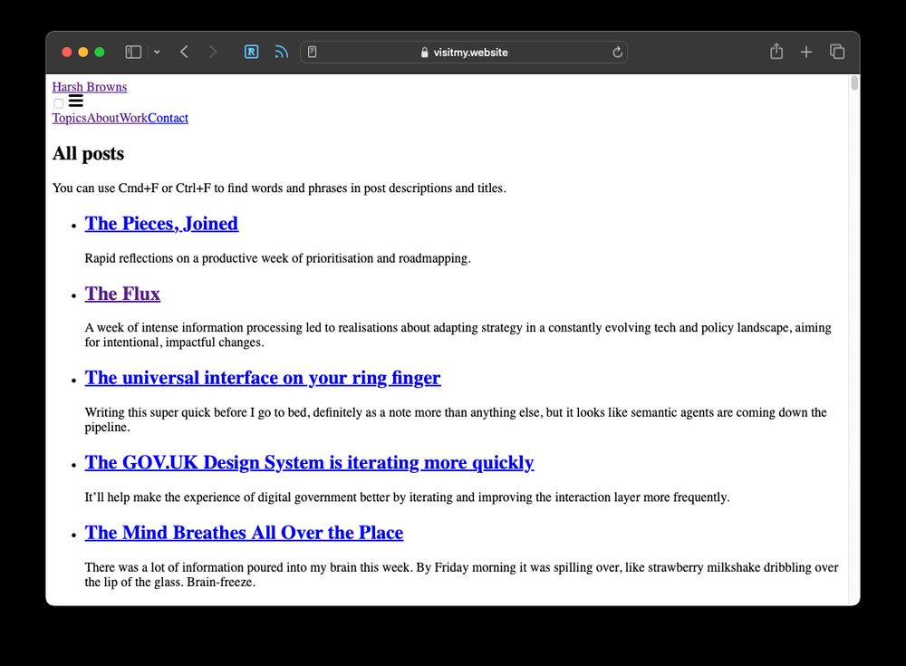Click the mobile device icon in the toolbar
Viewport: 906px width, 666px height.
pos(312,52)
